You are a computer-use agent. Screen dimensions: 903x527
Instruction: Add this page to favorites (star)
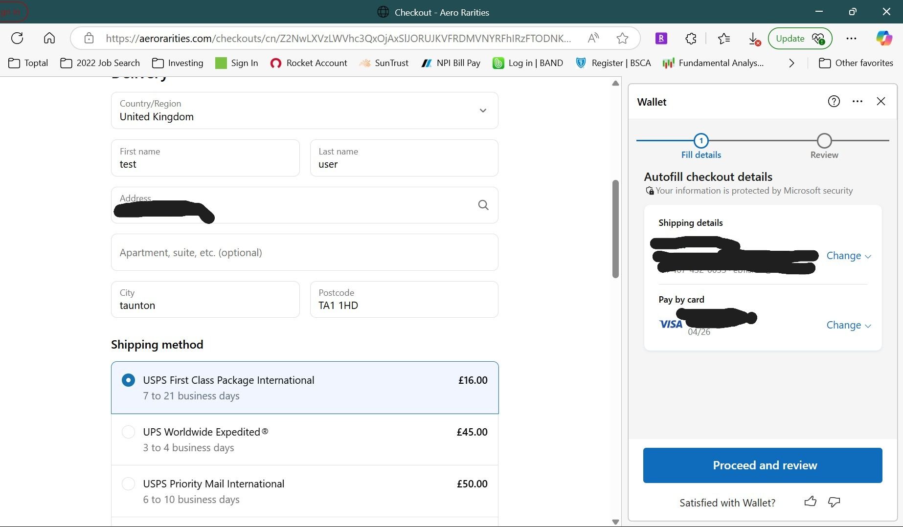[x=622, y=38]
